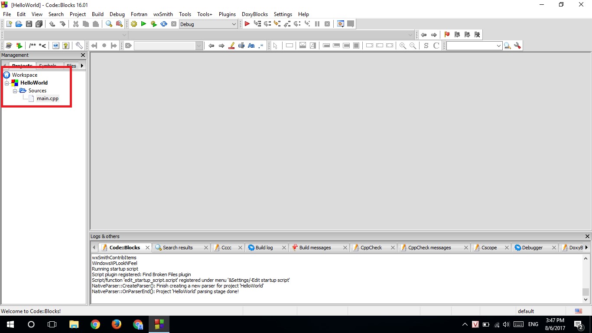This screenshot has height=333, width=592.
Task: Click the New file toolbar icon
Action: pyautogui.click(x=9, y=24)
